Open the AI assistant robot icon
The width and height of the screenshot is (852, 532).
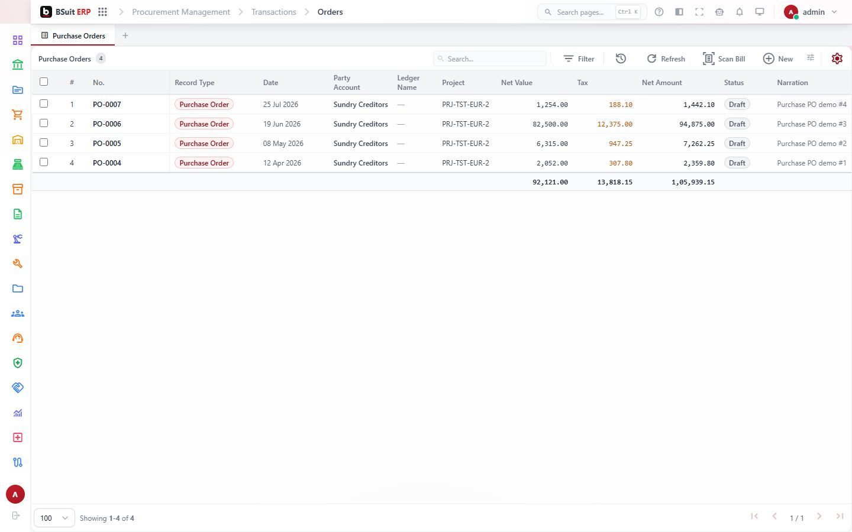pos(719,12)
